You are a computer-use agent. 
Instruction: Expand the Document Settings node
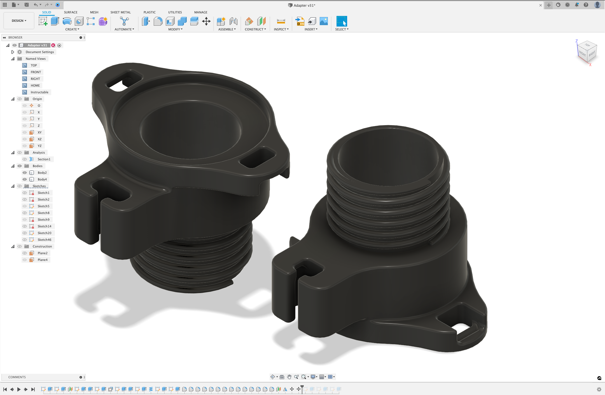(x=13, y=52)
